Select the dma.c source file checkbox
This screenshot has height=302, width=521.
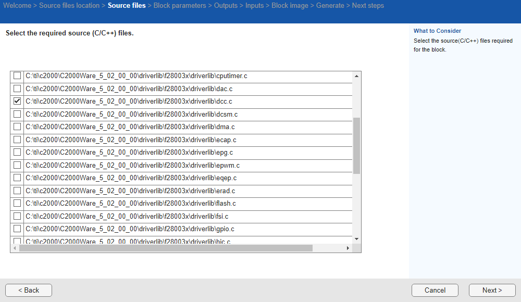pyautogui.click(x=17, y=127)
